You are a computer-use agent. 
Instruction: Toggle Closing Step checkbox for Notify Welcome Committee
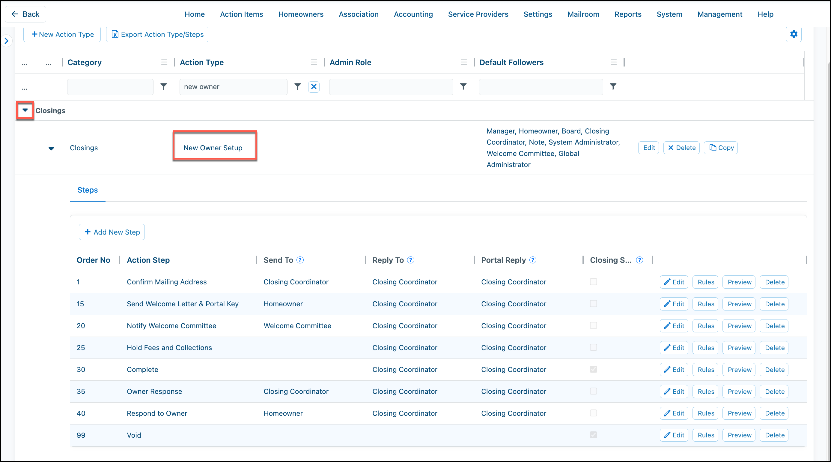593,326
